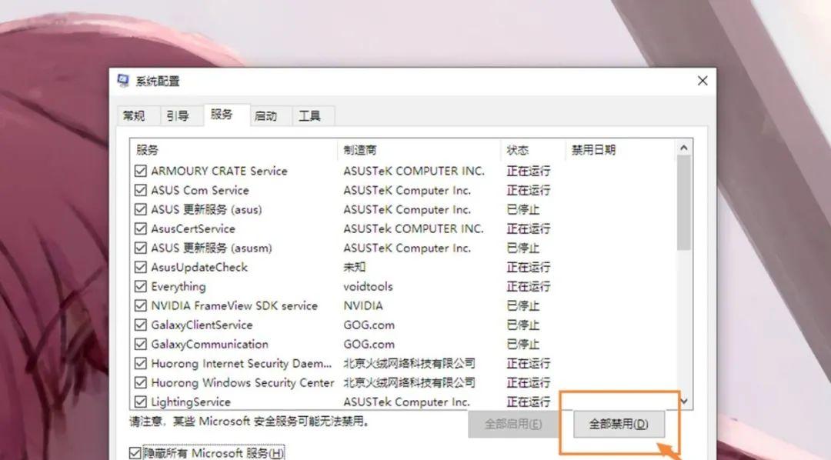Uncheck ASUS 更新服务 (asus) checkbox

coord(141,209)
